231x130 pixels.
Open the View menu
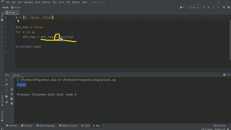(x=20, y=2)
